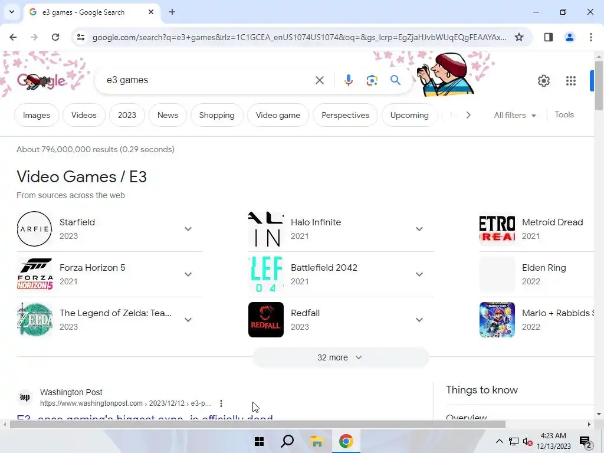Click the horizontal scrollbar thumb
This screenshot has height=453, width=604.
coord(257,425)
